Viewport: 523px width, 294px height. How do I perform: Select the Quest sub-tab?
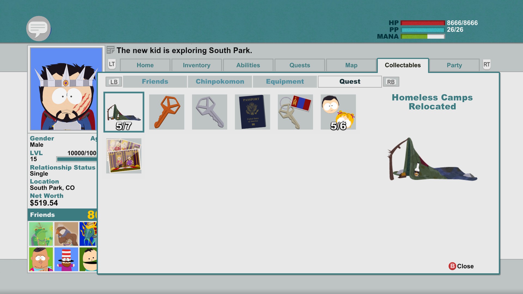click(x=350, y=82)
